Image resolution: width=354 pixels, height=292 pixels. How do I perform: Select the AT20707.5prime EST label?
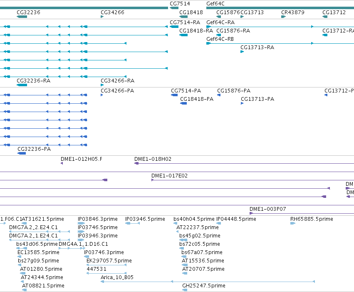(203, 269)
